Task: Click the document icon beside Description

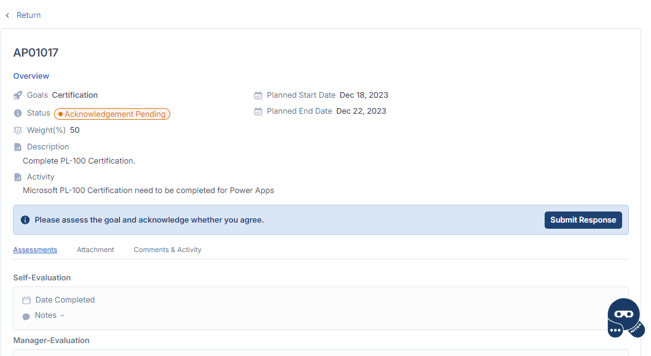Action: (x=18, y=147)
